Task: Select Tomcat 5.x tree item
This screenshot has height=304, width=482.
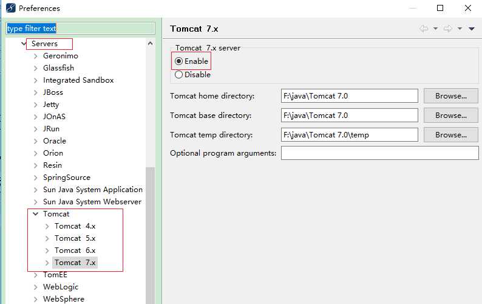Action: pos(75,238)
